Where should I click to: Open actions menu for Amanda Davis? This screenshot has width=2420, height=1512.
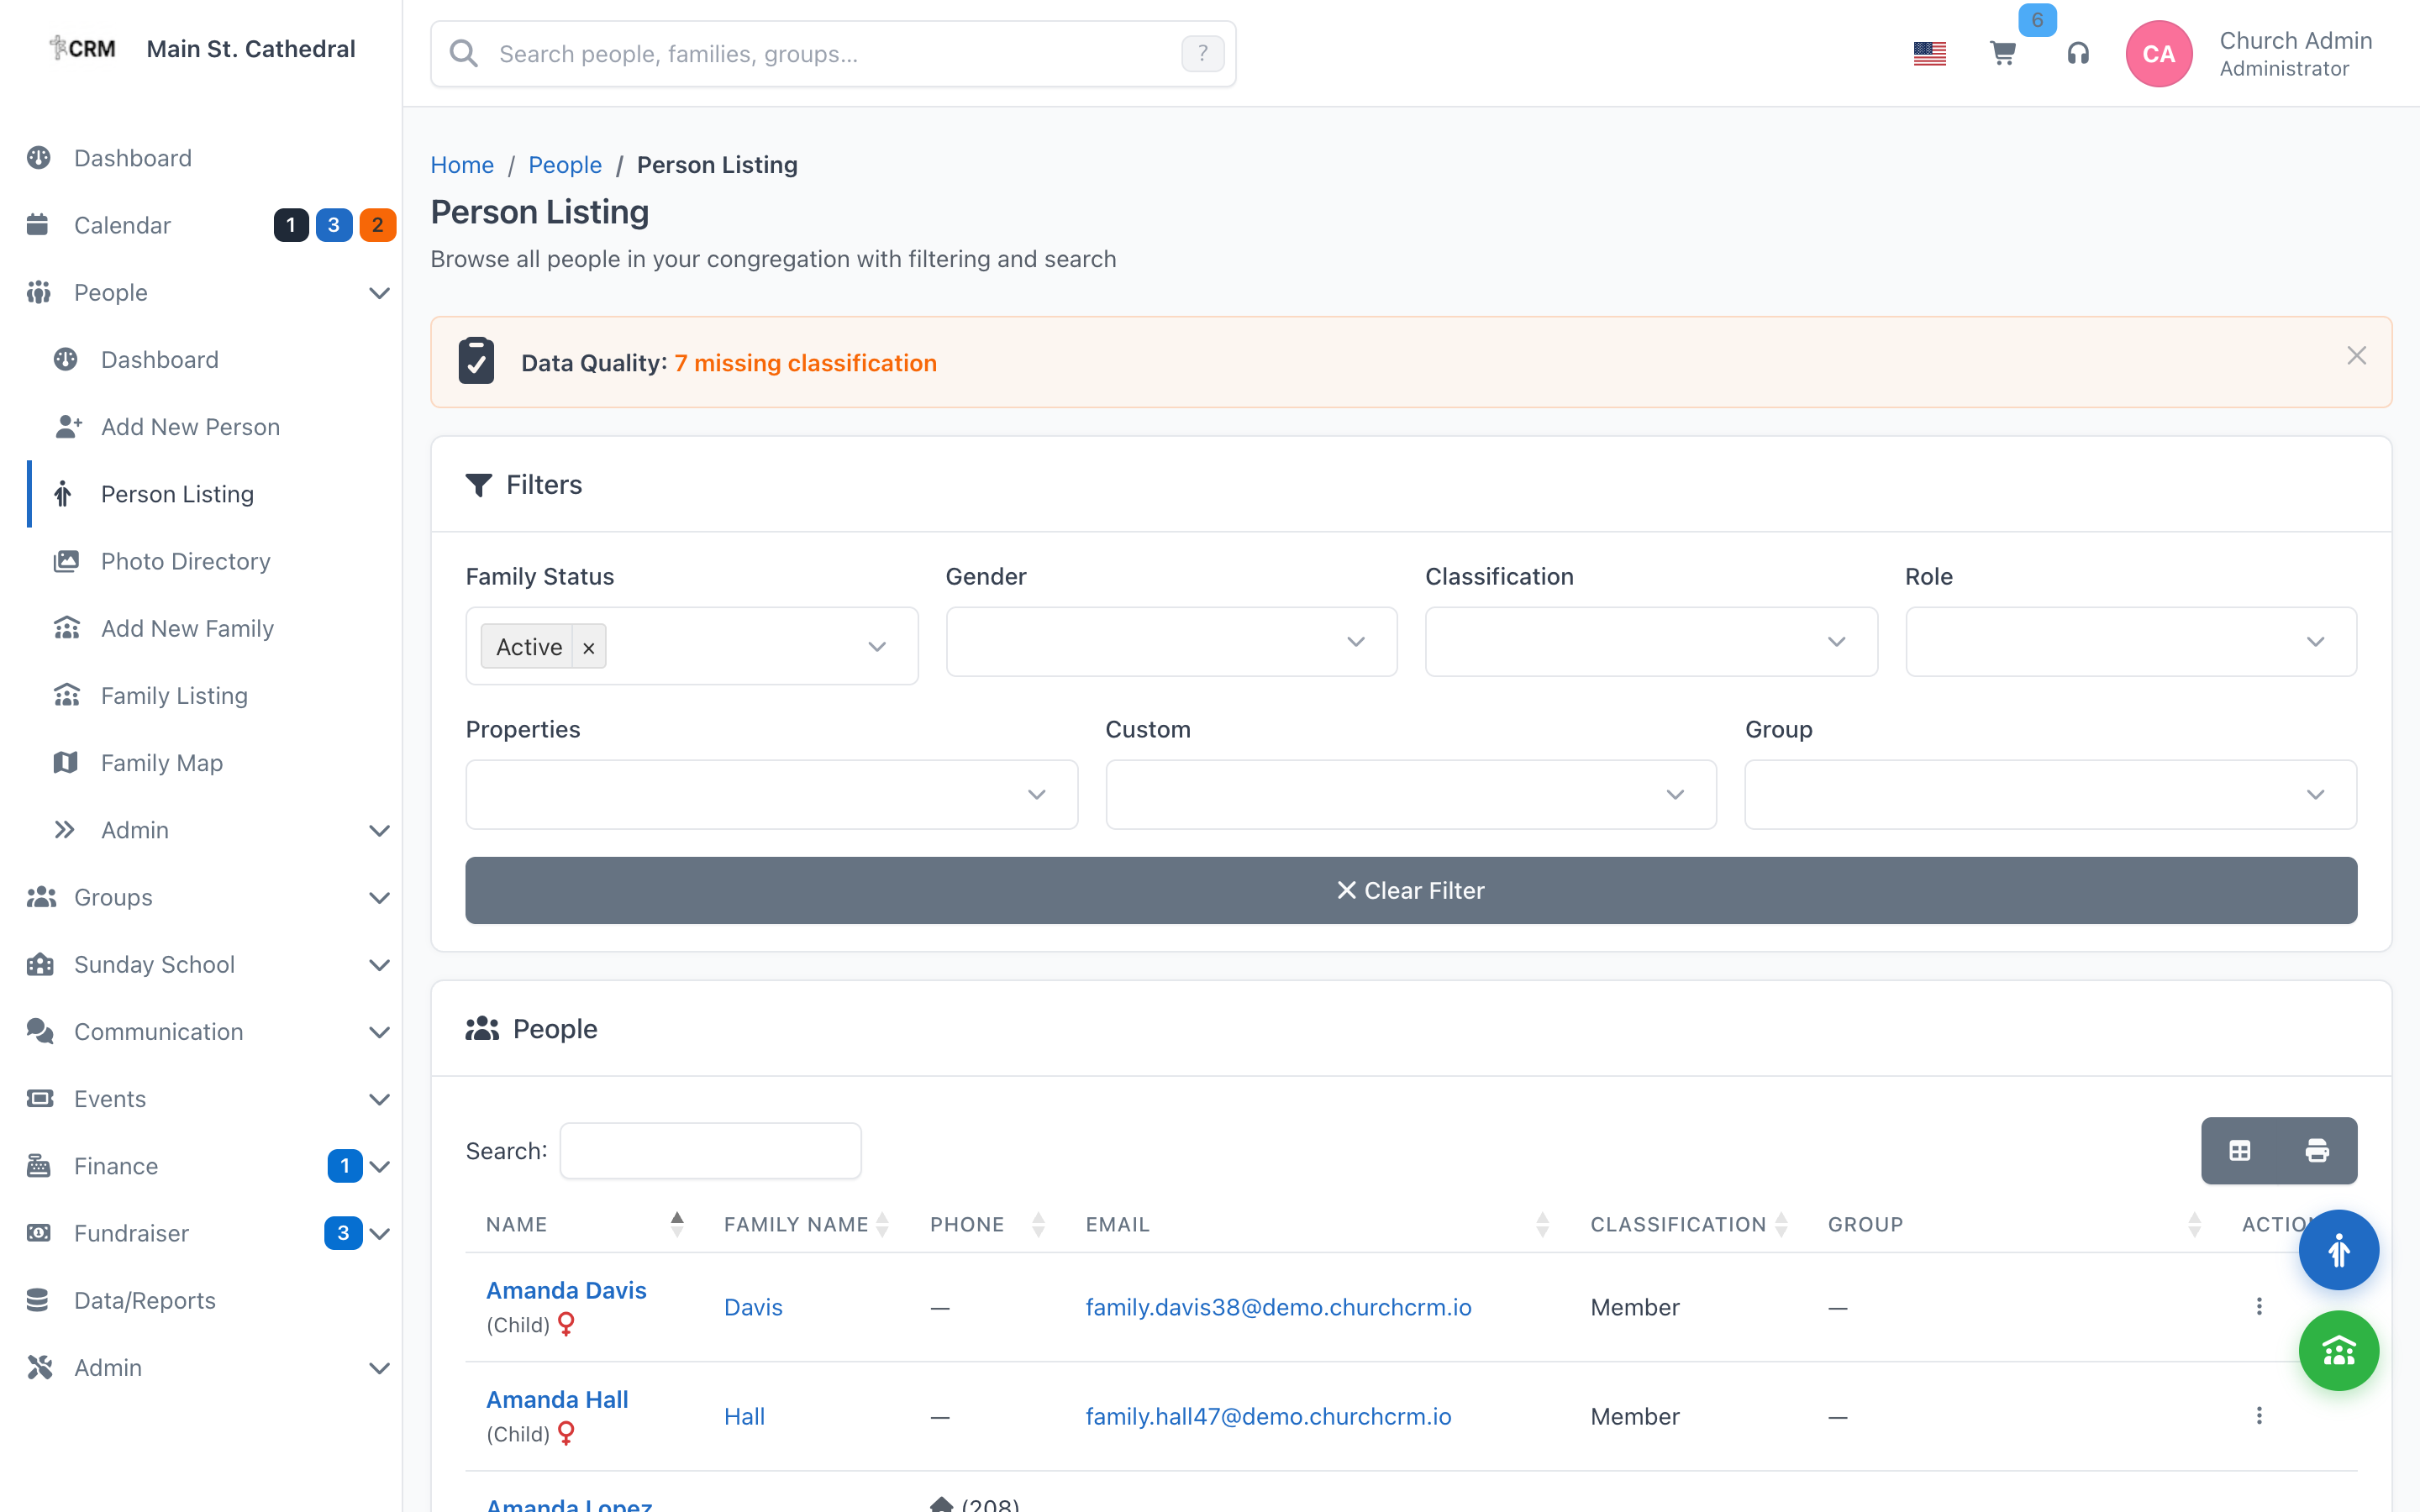point(2259,1307)
